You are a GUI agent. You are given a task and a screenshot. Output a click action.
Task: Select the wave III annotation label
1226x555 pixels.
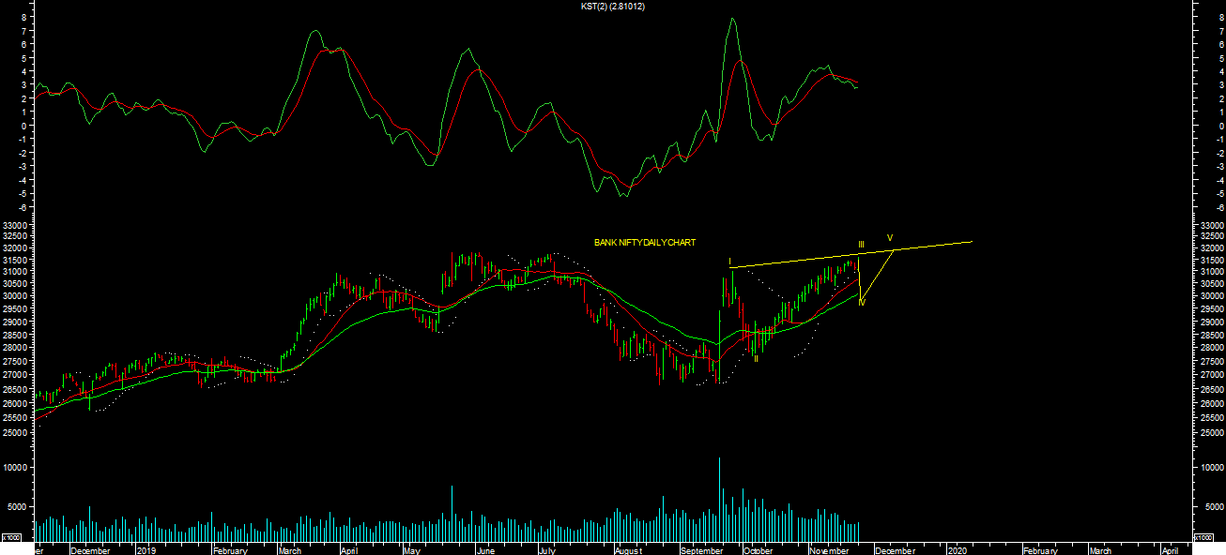click(861, 246)
